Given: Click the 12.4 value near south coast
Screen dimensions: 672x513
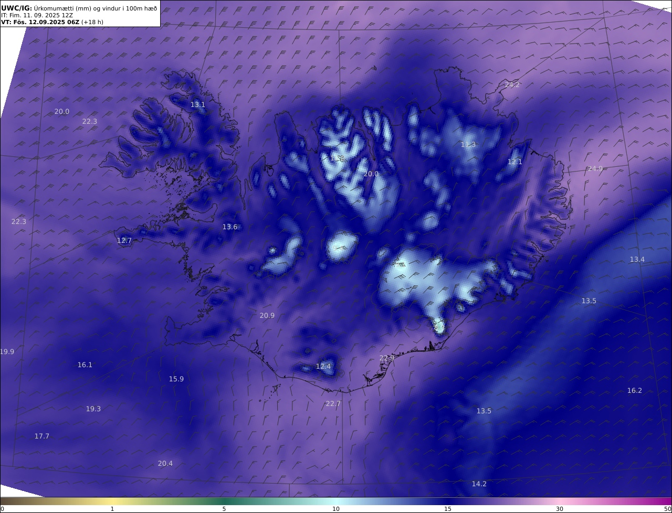Looking at the screenshot, I should (x=323, y=366).
